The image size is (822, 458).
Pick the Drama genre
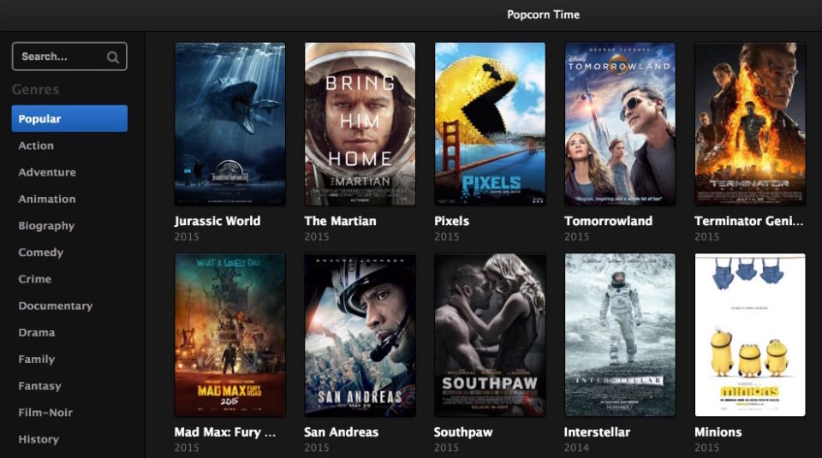36,333
